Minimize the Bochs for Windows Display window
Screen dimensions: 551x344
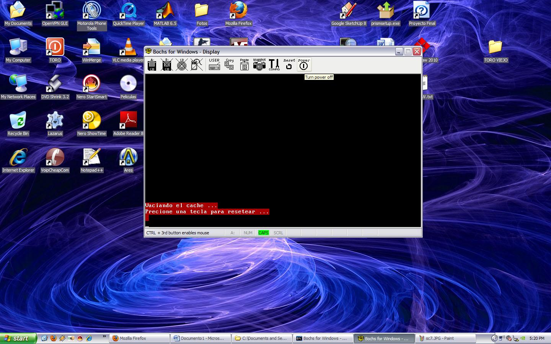(x=399, y=52)
